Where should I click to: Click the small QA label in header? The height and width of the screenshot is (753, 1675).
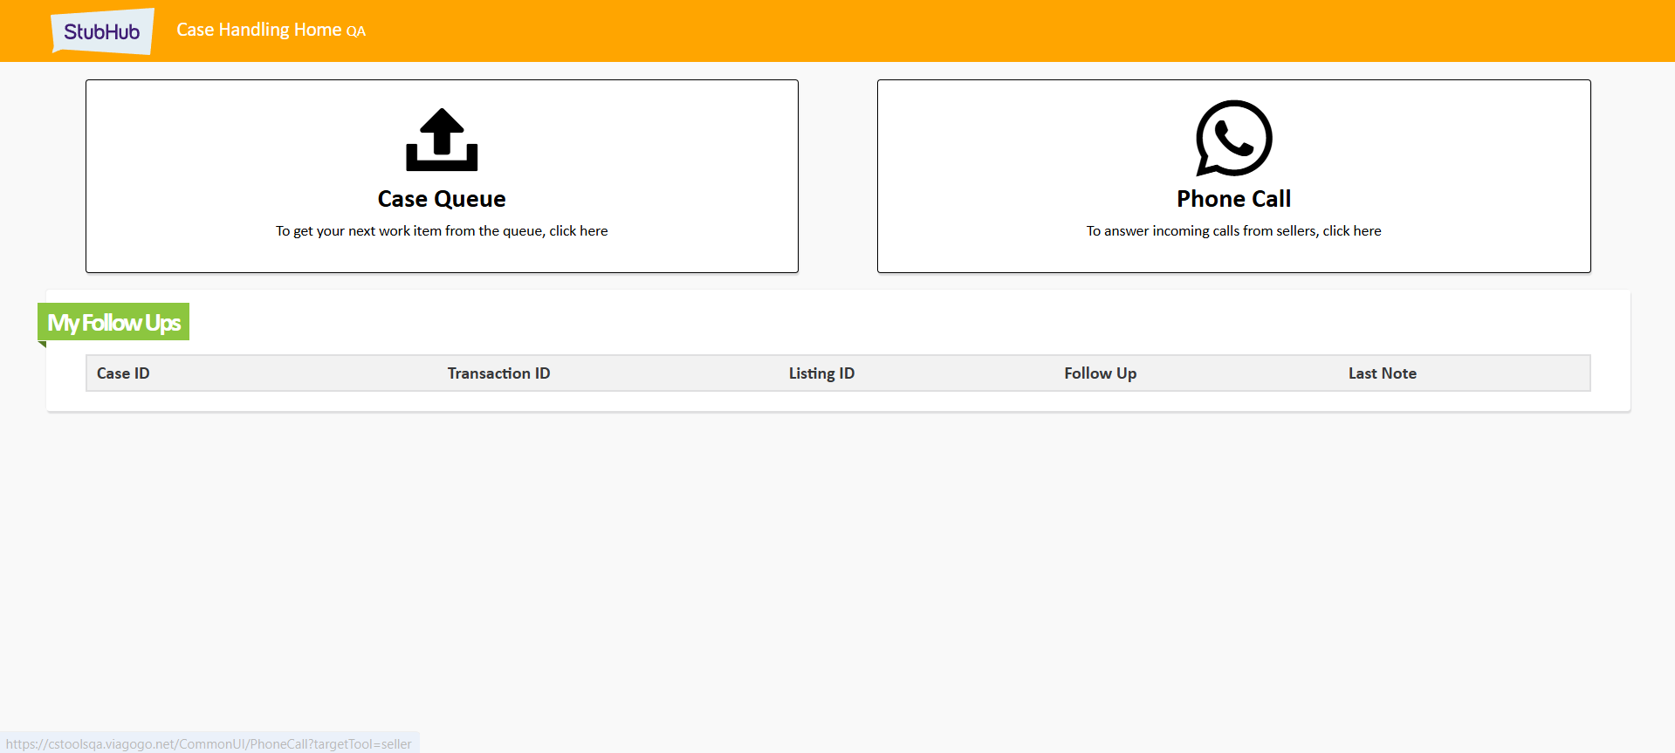pyautogui.click(x=356, y=32)
